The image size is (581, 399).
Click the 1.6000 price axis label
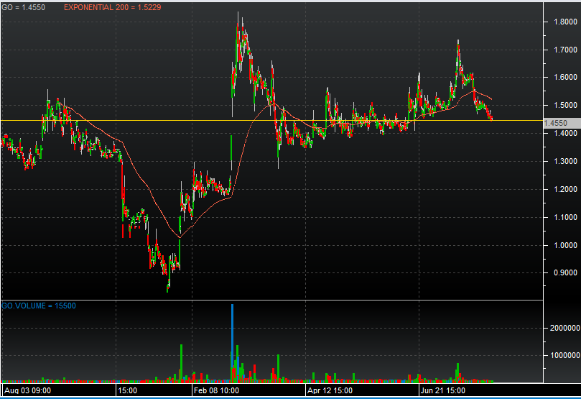point(565,78)
